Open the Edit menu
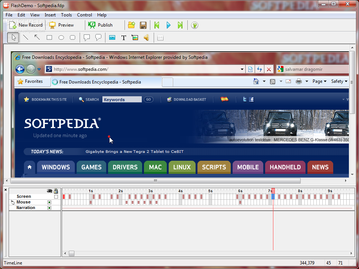This screenshot has width=359, height=269. (x=21, y=15)
